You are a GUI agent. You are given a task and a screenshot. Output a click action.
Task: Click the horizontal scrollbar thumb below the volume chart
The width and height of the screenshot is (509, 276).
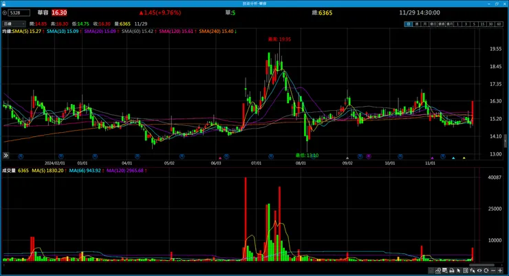(481, 265)
